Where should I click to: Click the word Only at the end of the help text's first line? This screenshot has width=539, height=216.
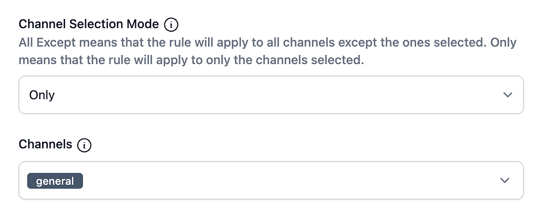(x=503, y=43)
